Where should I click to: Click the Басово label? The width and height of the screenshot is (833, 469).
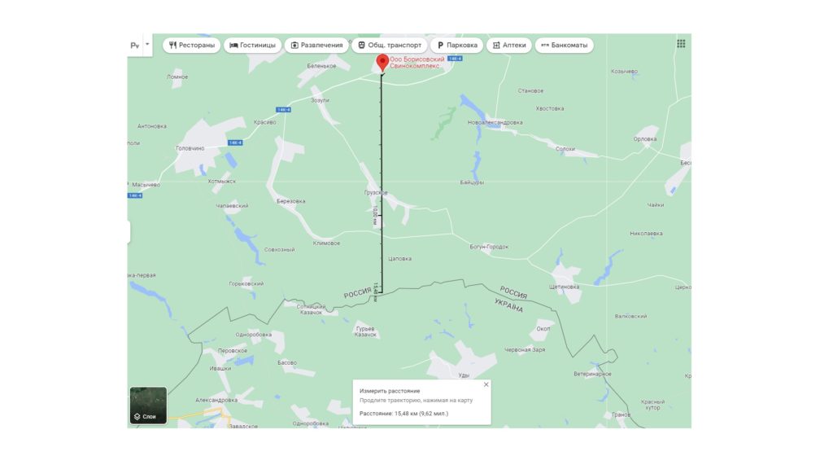pos(287,362)
